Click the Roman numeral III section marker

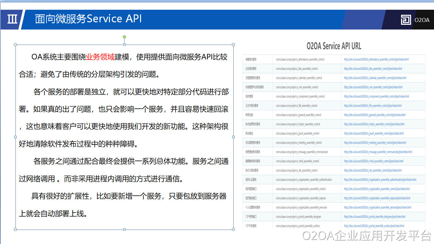click(x=12, y=19)
